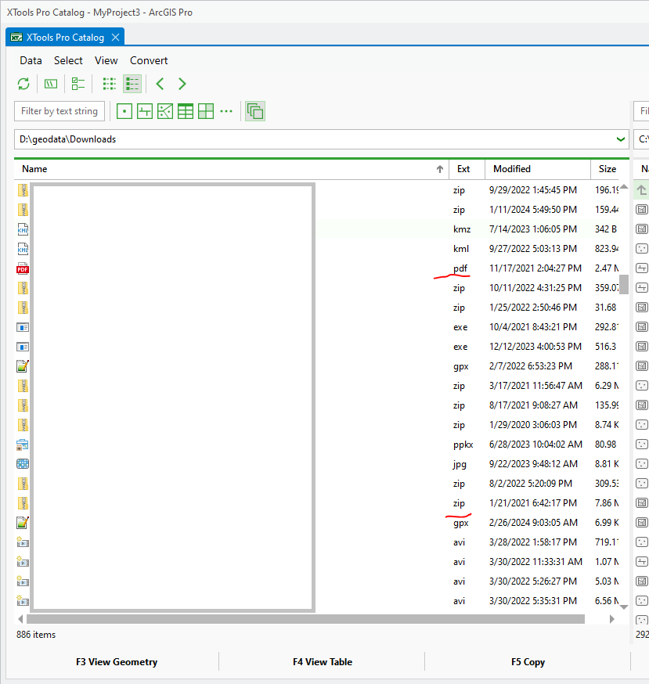
Task: Toggle the small icons view mode
Action: pyautogui.click(x=109, y=84)
